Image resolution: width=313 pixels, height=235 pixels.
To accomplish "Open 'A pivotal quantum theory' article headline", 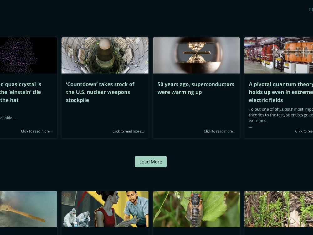I will (x=281, y=92).
